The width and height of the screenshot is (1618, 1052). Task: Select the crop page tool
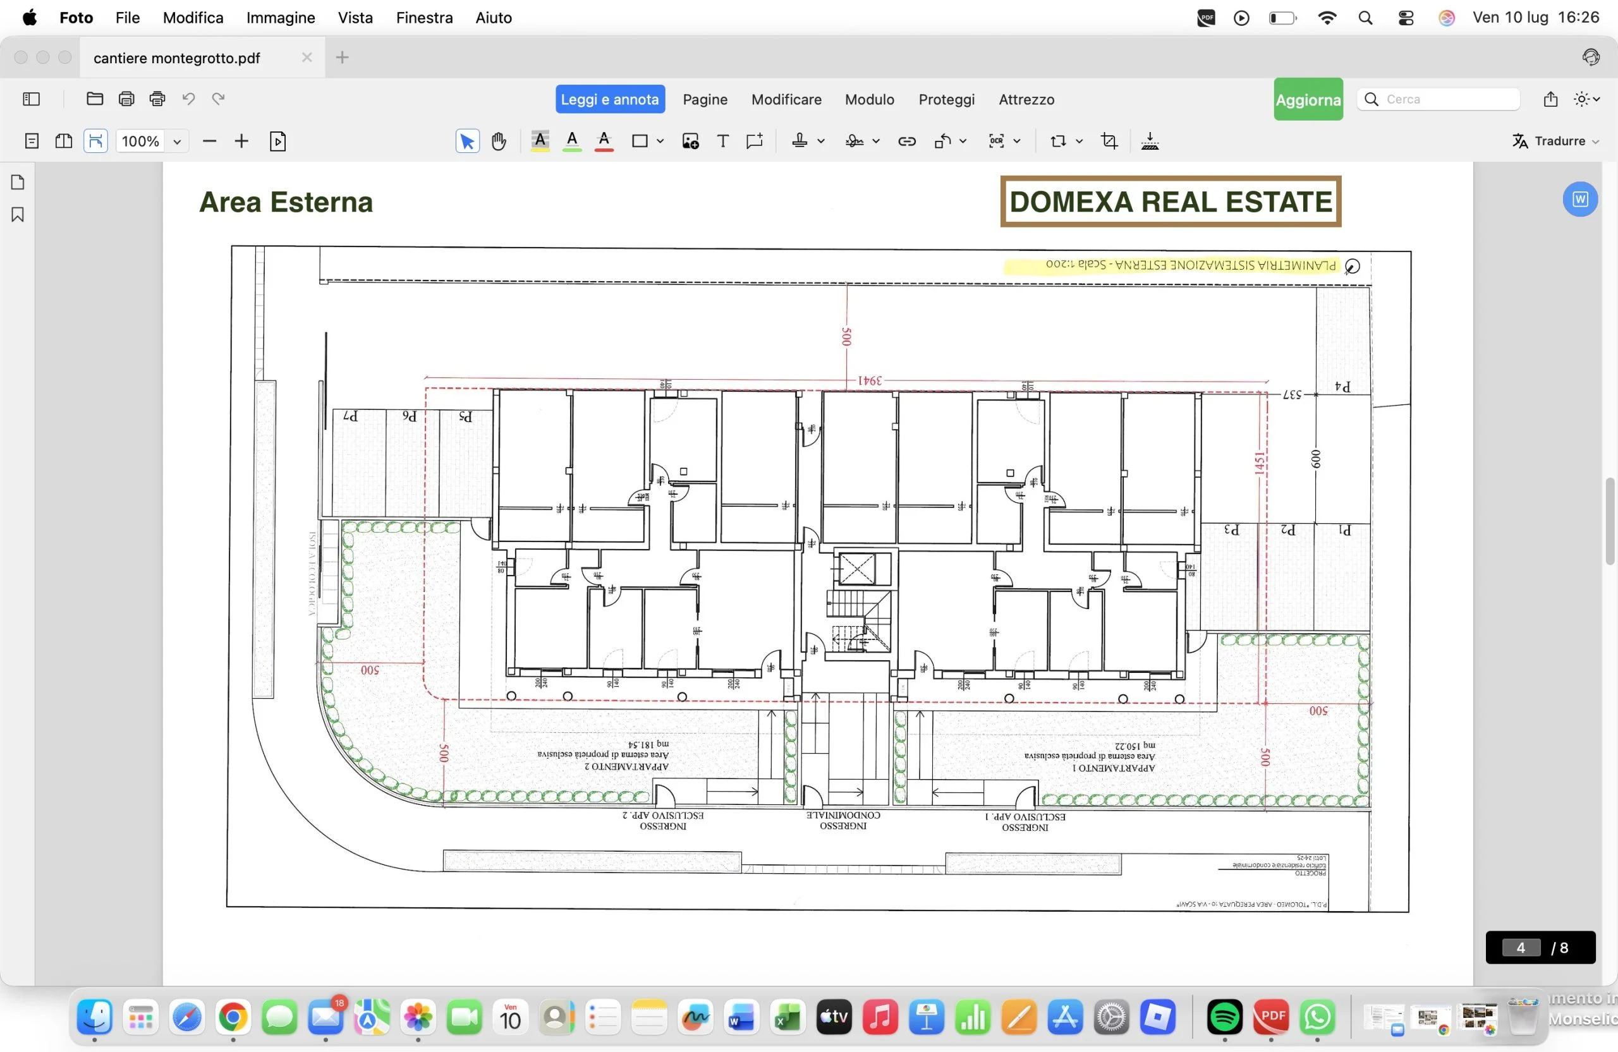click(x=1109, y=142)
